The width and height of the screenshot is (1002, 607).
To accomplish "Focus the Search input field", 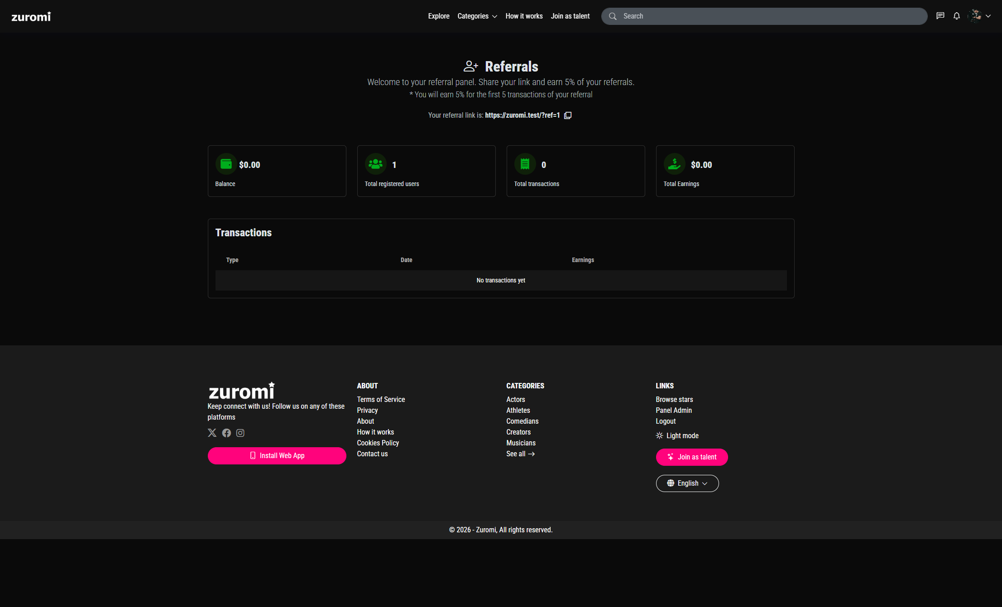I will point(770,16).
